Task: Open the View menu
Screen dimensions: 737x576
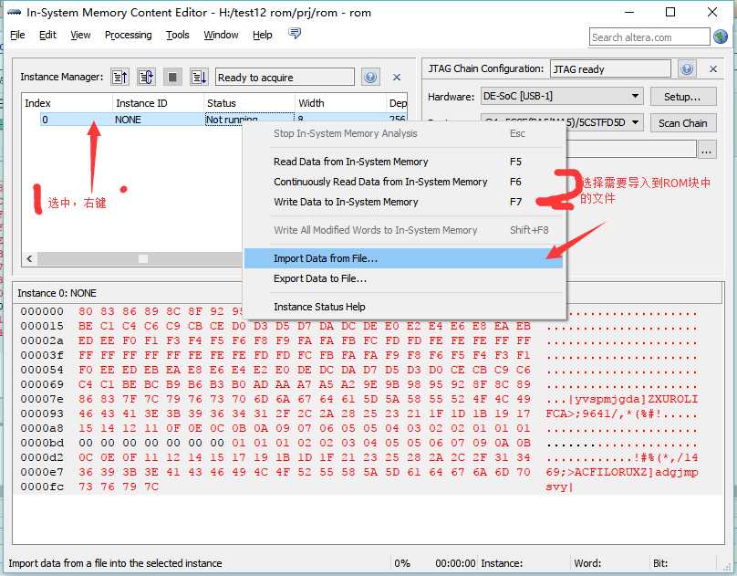Action: [80, 35]
